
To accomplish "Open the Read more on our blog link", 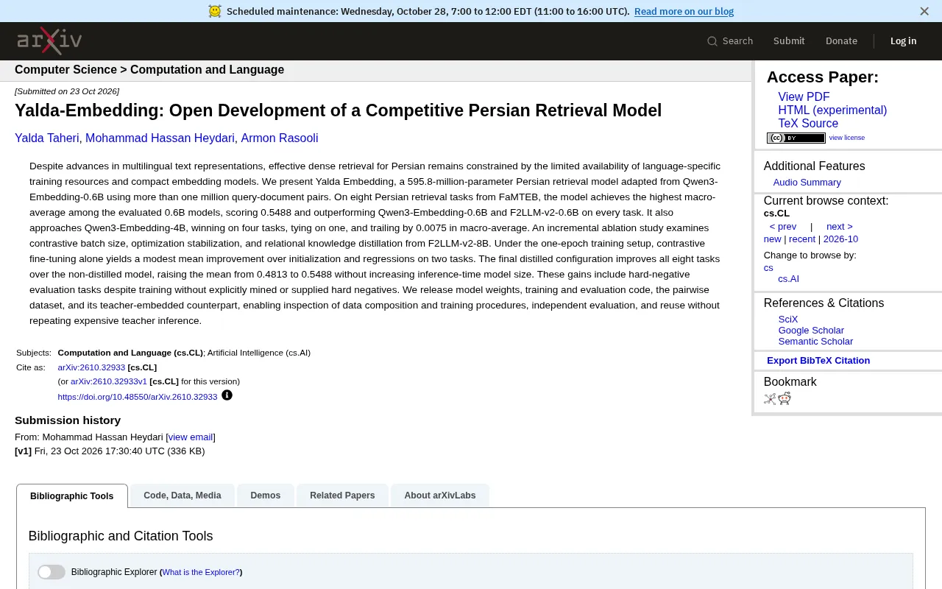I will [x=684, y=11].
